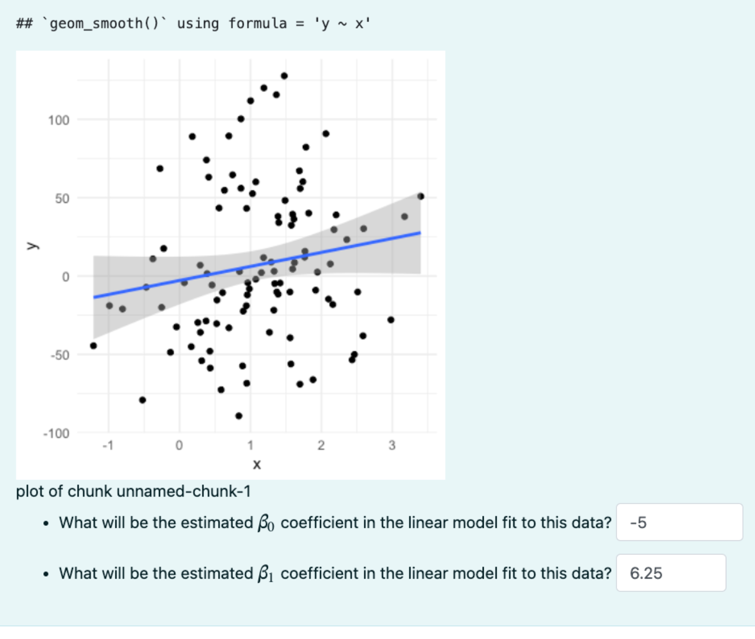Click the leftmost data point near x equals -1

pyautogui.click(x=93, y=346)
